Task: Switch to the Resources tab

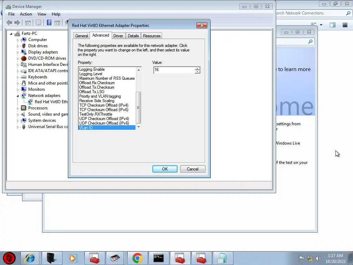Action: click(x=152, y=36)
